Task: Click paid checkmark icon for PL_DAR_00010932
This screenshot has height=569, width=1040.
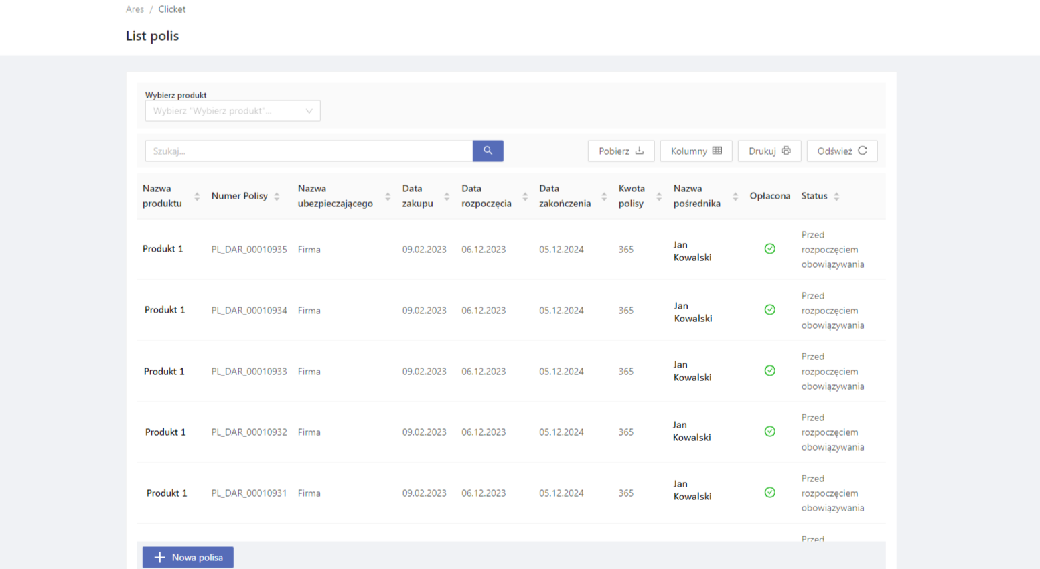Action: [x=770, y=432]
